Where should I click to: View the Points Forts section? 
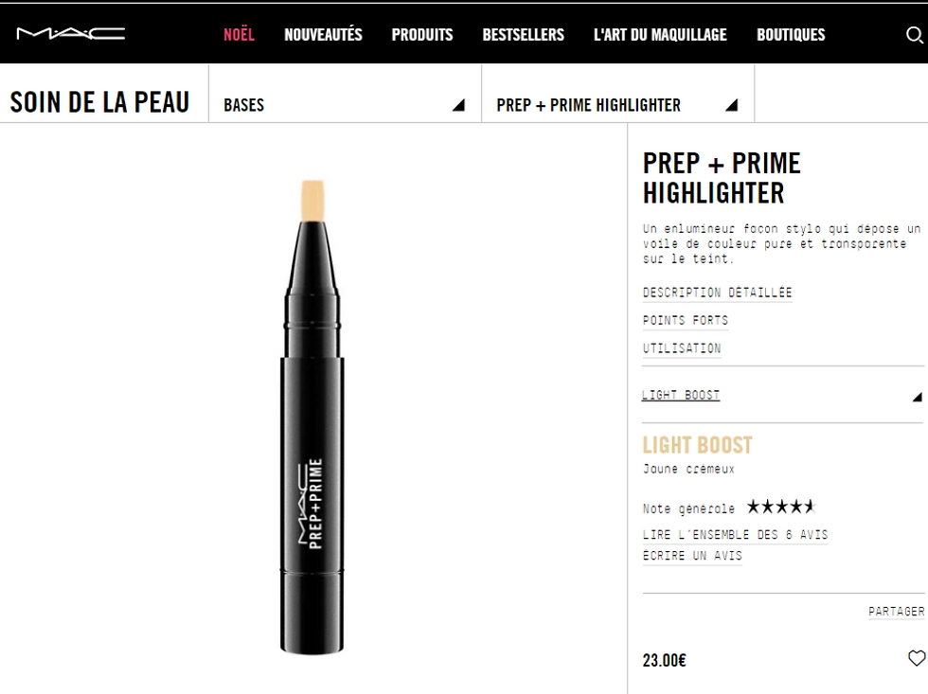coord(685,320)
